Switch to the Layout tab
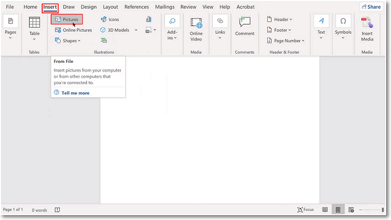Screen dimensions: 391x220 point(110,7)
